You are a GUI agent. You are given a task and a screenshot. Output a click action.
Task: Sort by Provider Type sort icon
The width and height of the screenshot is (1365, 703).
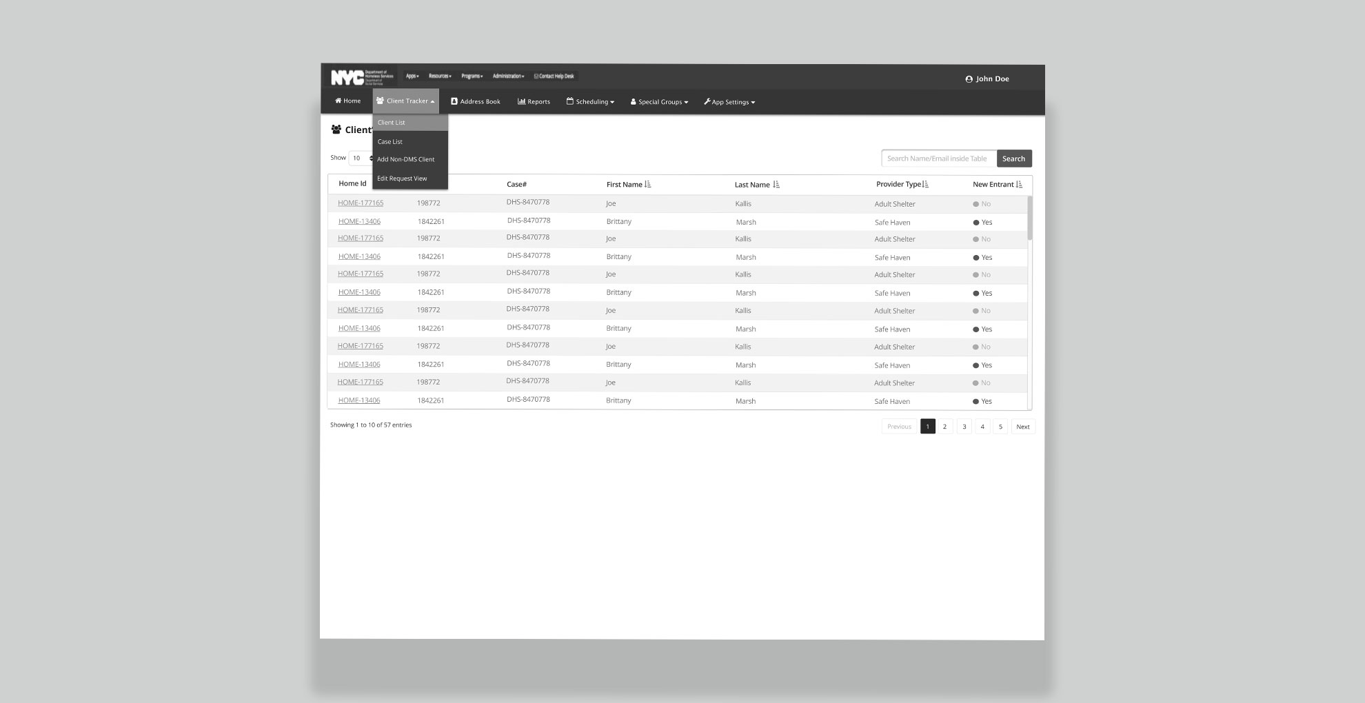point(925,185)
